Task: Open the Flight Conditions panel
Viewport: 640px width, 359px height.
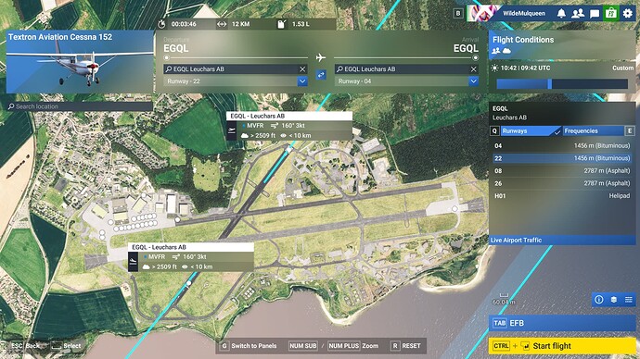Action: click(x=562, y=44)
